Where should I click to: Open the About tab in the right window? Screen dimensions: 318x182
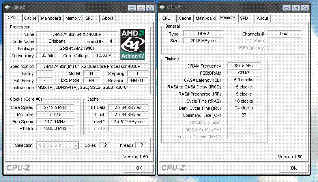[262, 18]
